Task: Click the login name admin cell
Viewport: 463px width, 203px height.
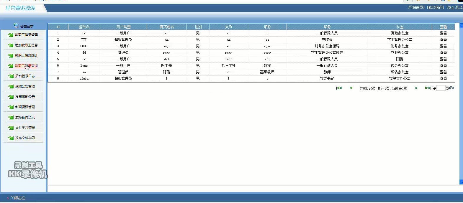Action: (84, 79)
